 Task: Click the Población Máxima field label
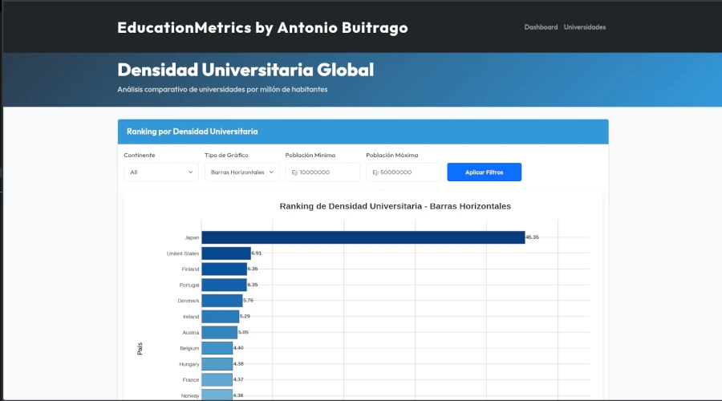tap(391, 155)
